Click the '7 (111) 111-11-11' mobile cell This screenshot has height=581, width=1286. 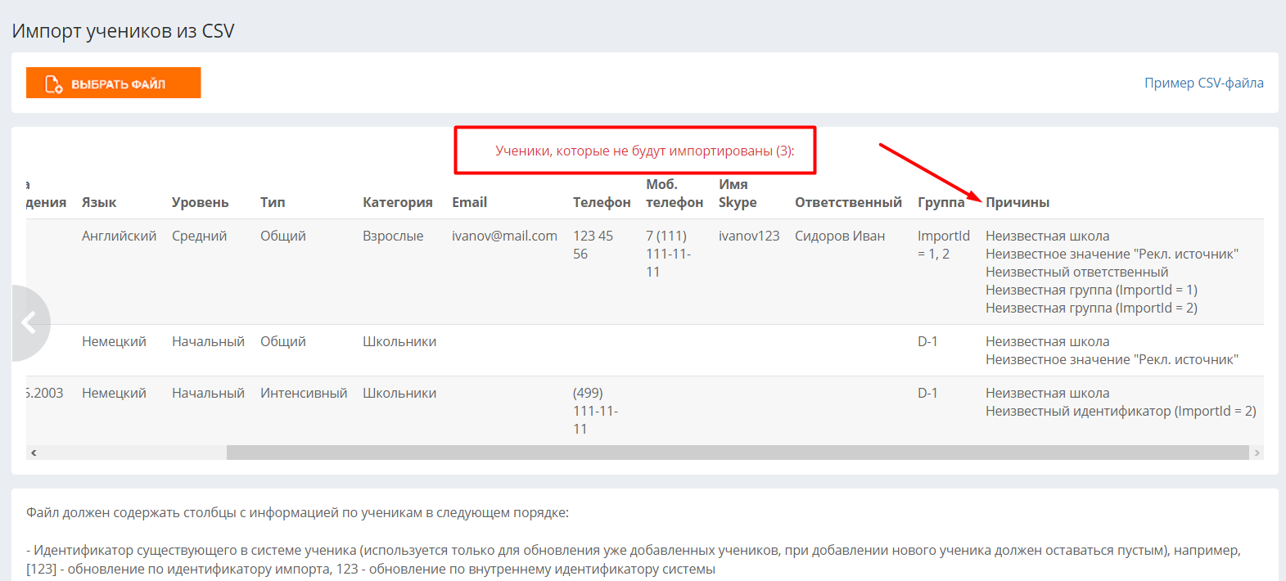(668, 254)
